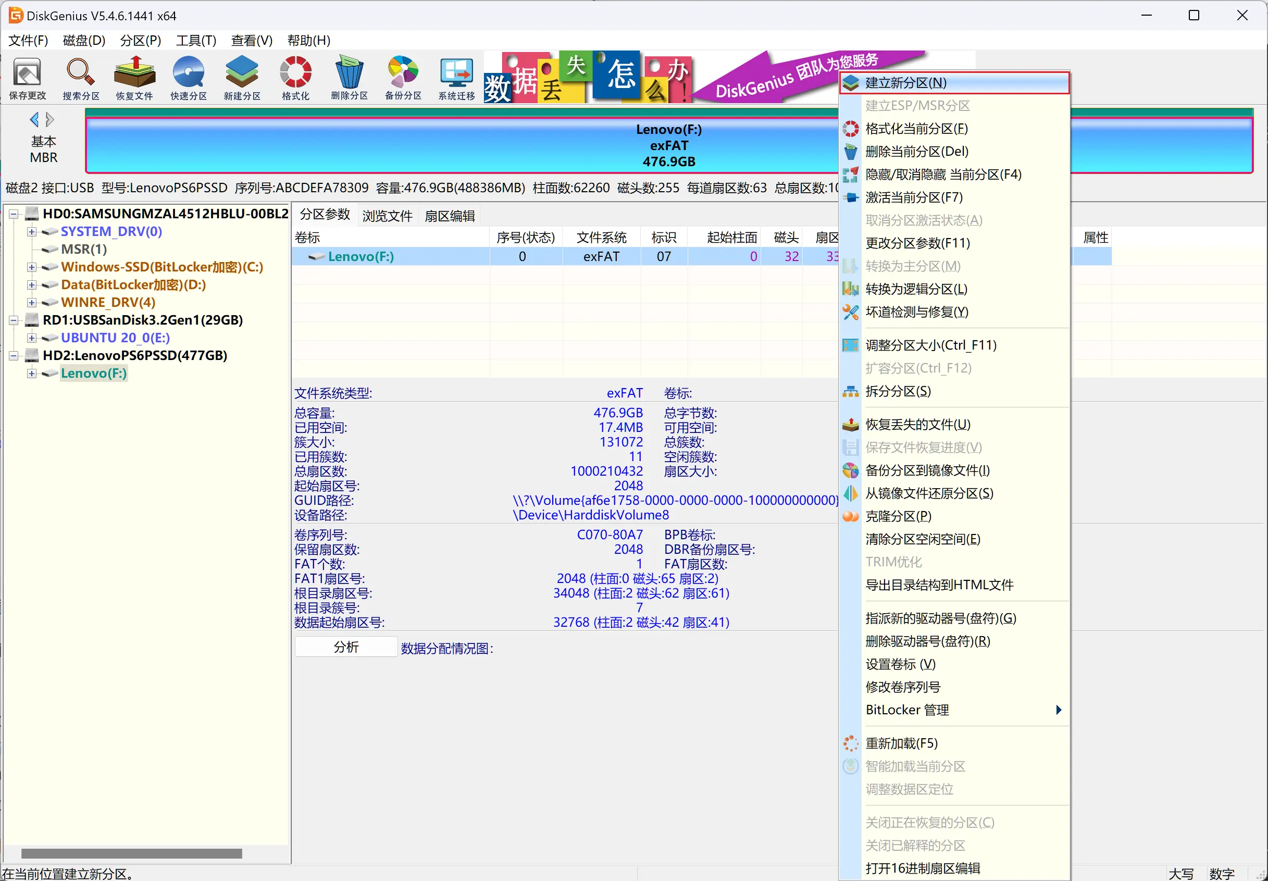
Task: Click the 删除分区 trash icon
Action: pos(349,78)
